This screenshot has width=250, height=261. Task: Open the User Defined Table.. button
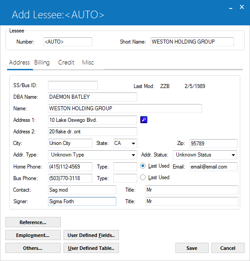pyautogui.click(x=91, y=248)
